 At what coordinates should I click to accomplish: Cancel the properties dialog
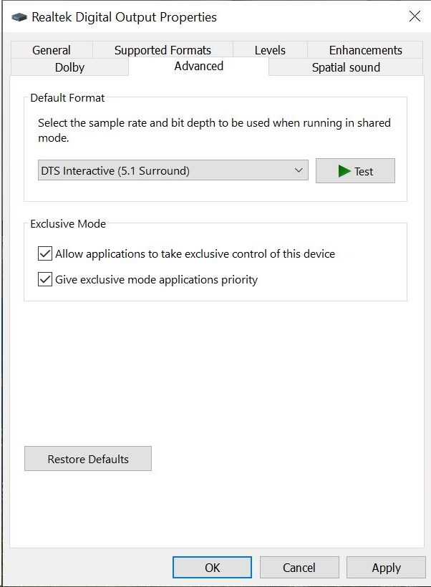click(299, 568)
